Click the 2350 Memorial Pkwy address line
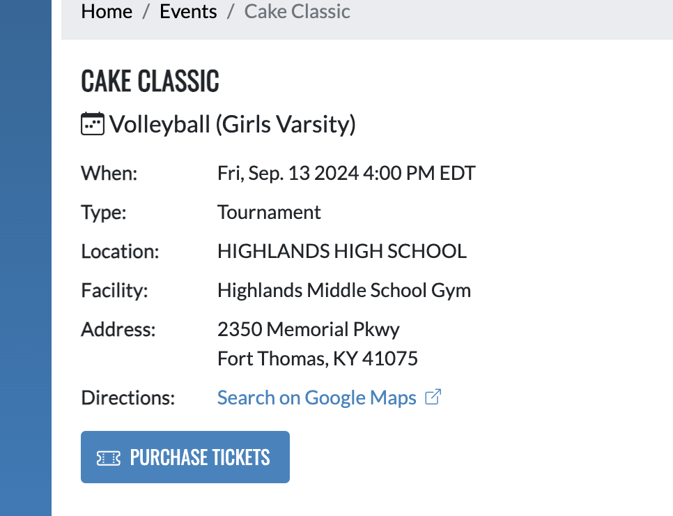 [308, 329]
